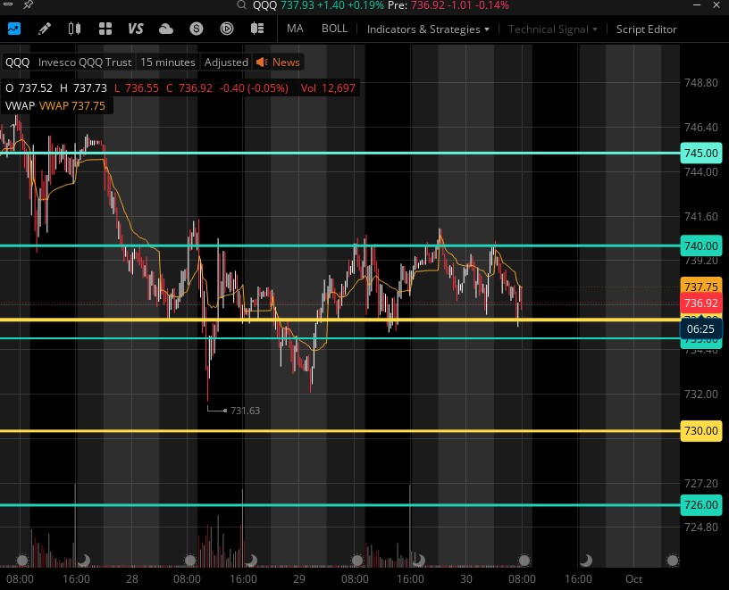Click the Vol 12,697 readout
Image resolution: width=729 pixels, height=590 pixels.
[328, 88]
